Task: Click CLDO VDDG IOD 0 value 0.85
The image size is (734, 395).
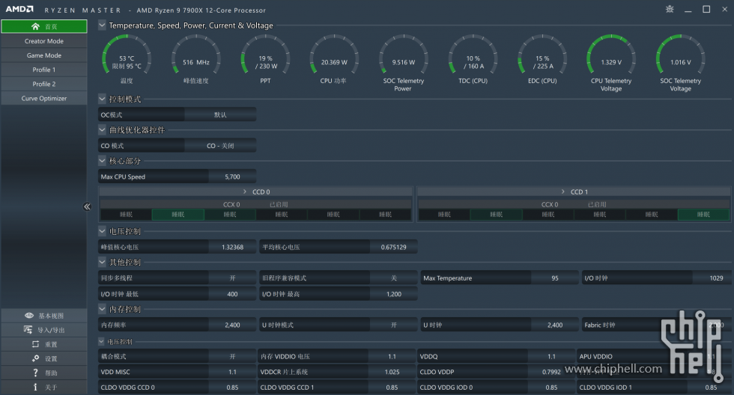Action: pyautogui.click(x=551, y=387)
